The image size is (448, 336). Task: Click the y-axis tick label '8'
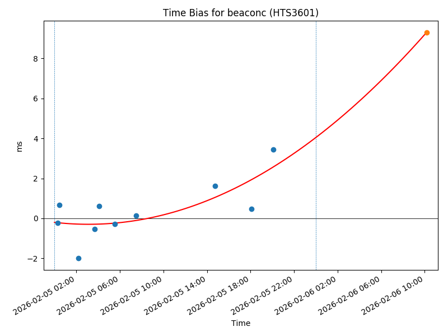pos(35,59)
